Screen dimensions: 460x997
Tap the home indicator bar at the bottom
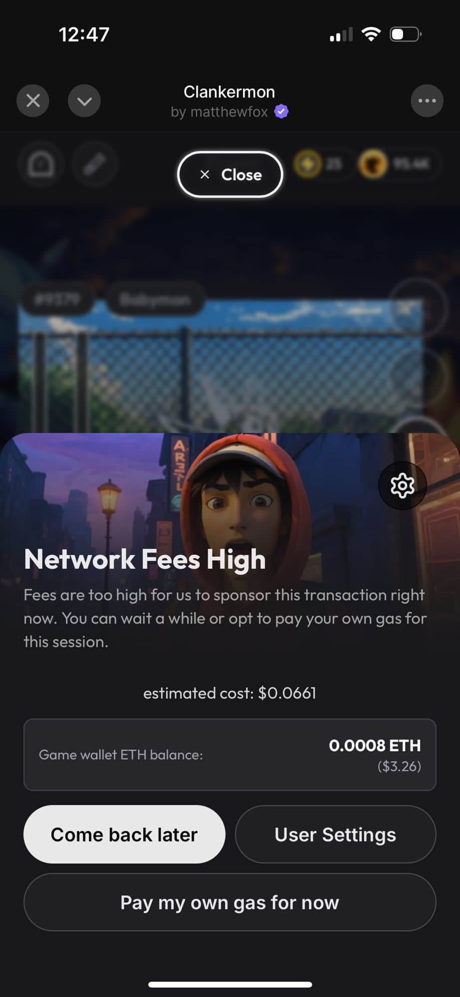click(x=230, y=985)
